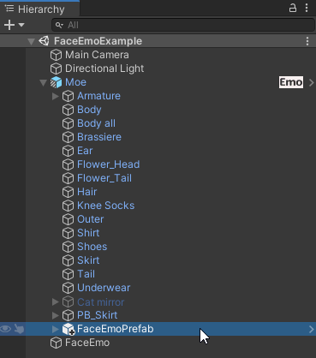Select the Flower_Head object
Image resolution: width=316 pixels, height=358 pixels.
(109, 164)
